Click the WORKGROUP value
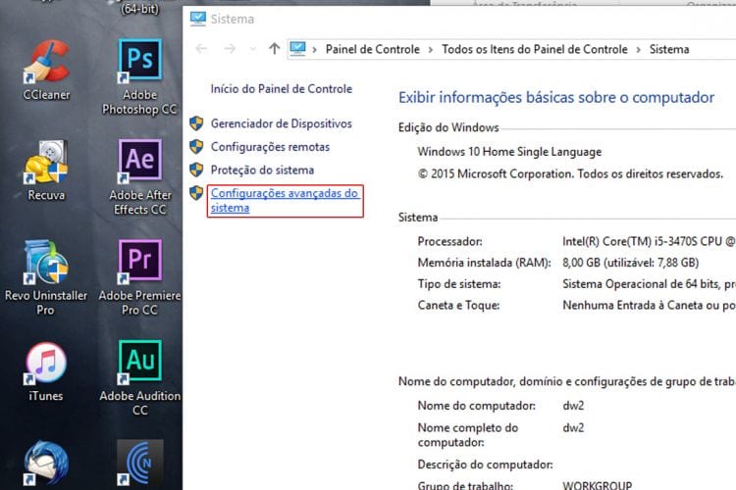Viewport: 736px width, 490px height. point(597,485)
